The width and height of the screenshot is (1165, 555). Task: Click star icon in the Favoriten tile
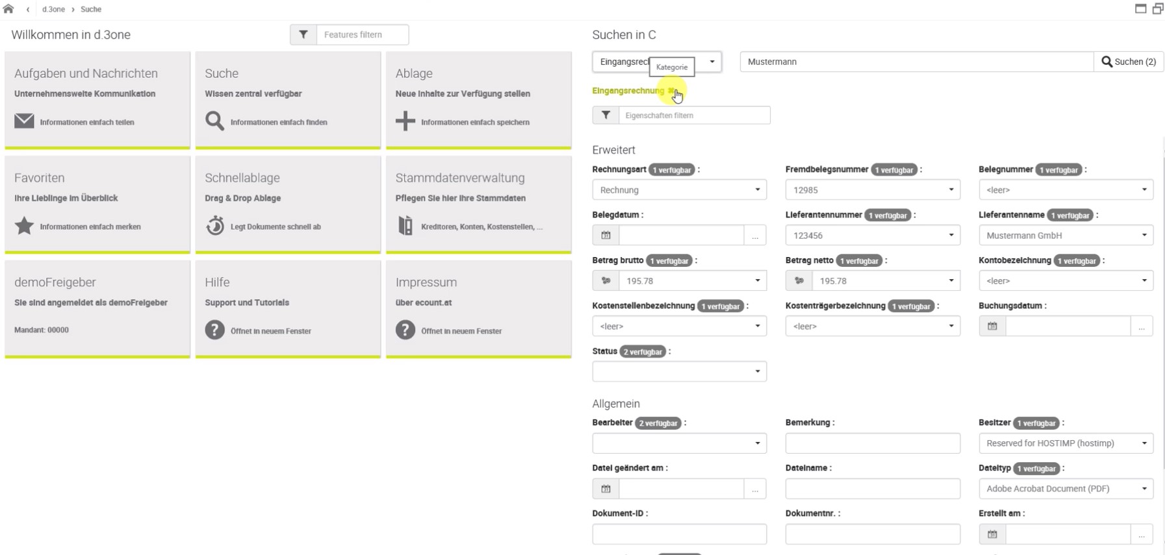pyautogui.click(x=24, y=226)
